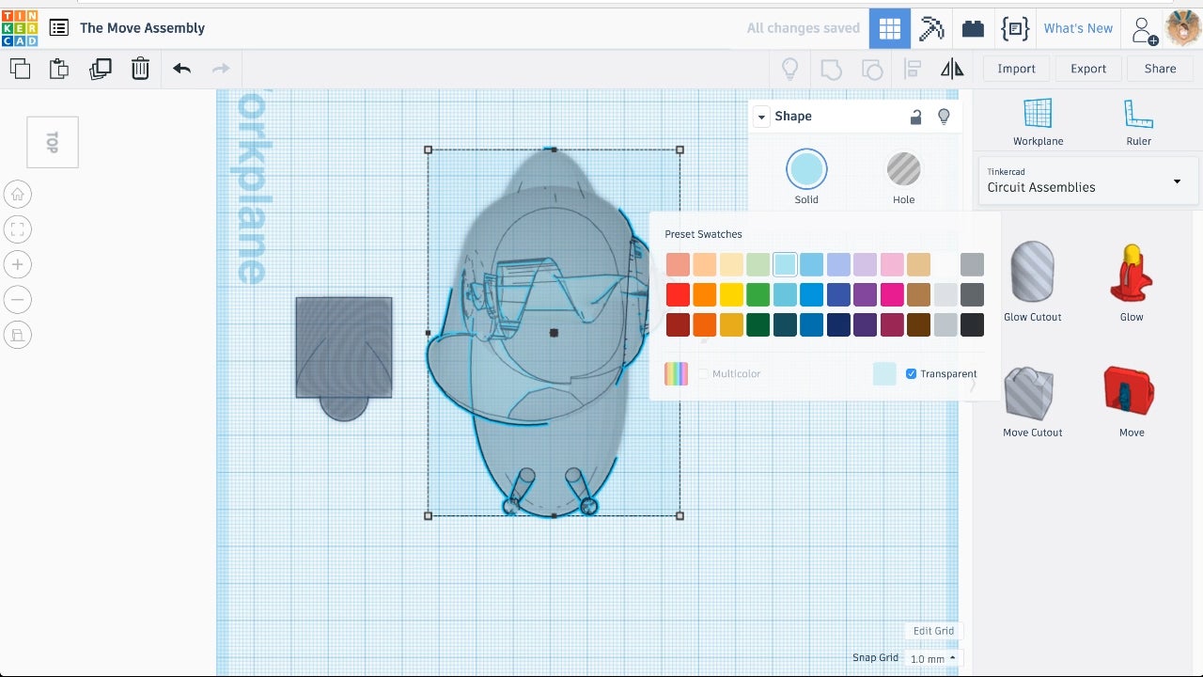Delete selection with the trash icon
The width and height of the screenshot is (1203, 677).
tap(140, 69)
